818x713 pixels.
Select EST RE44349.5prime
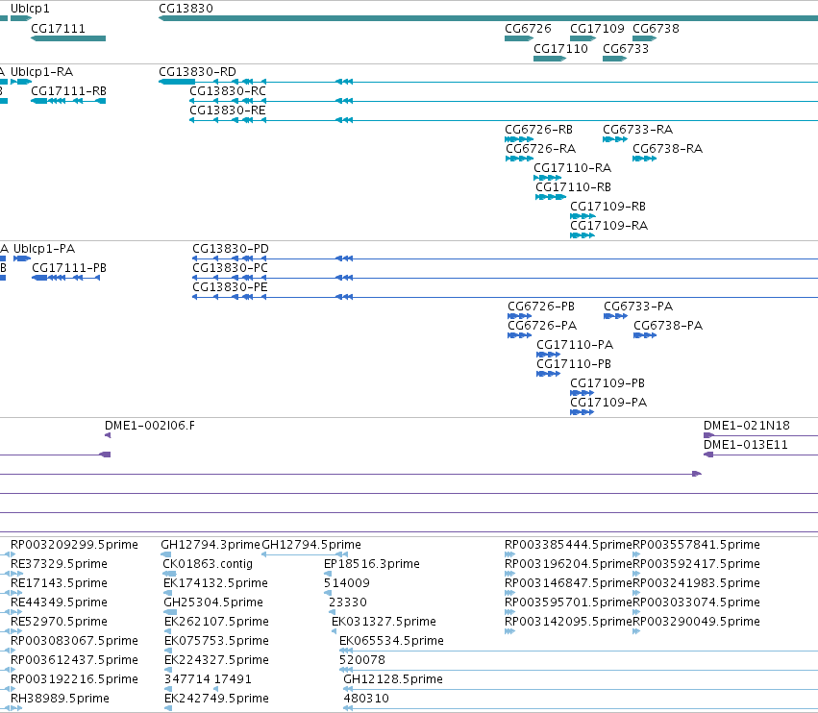coord(59,602)
